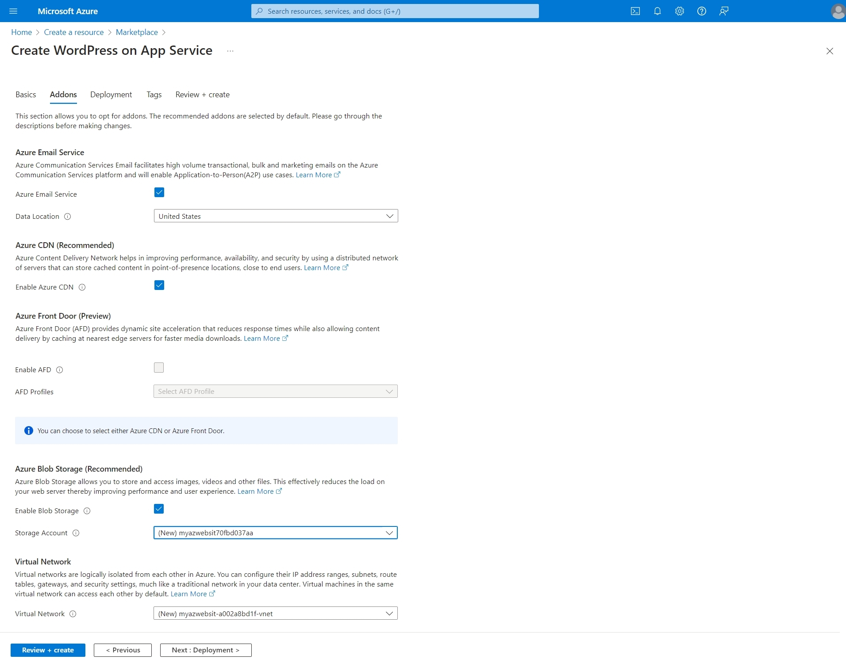
Task: Expand the Virtual Network dropdown
Action: tap(275, 614)
